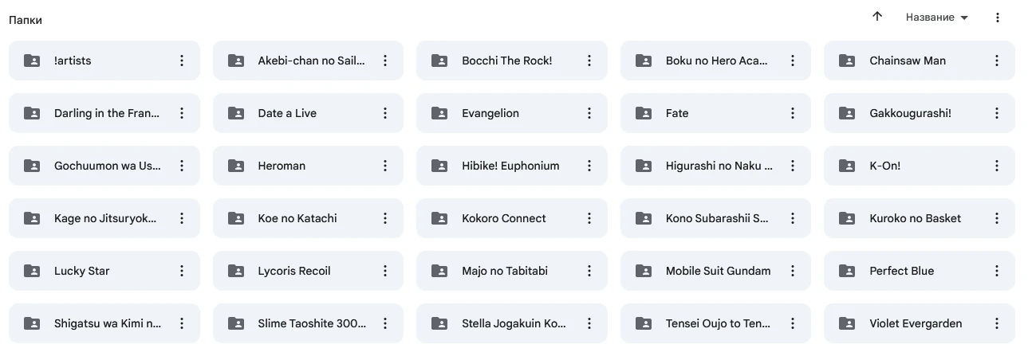Screen dimensions: 1028x356
Task: Reverse sort direction with the arrow icon
Action: click(877, 17)
